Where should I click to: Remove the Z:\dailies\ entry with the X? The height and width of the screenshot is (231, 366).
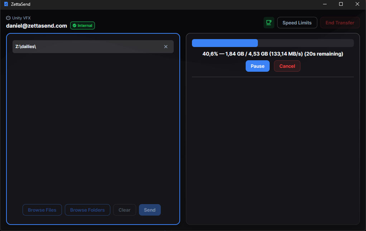pos(166,47)
